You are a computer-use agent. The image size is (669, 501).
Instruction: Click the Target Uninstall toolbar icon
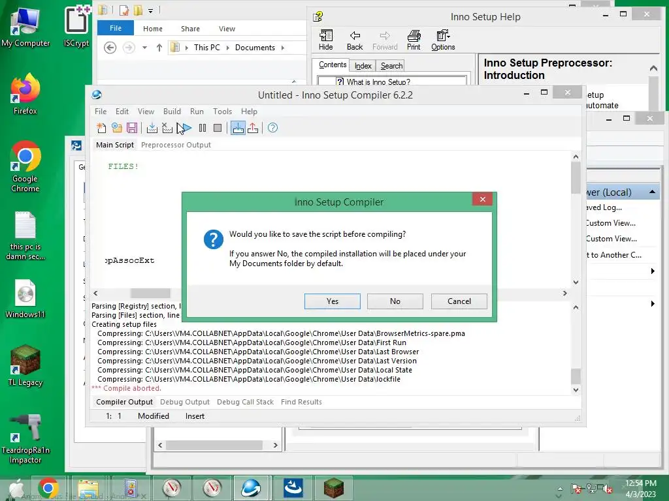click(253, 128)
